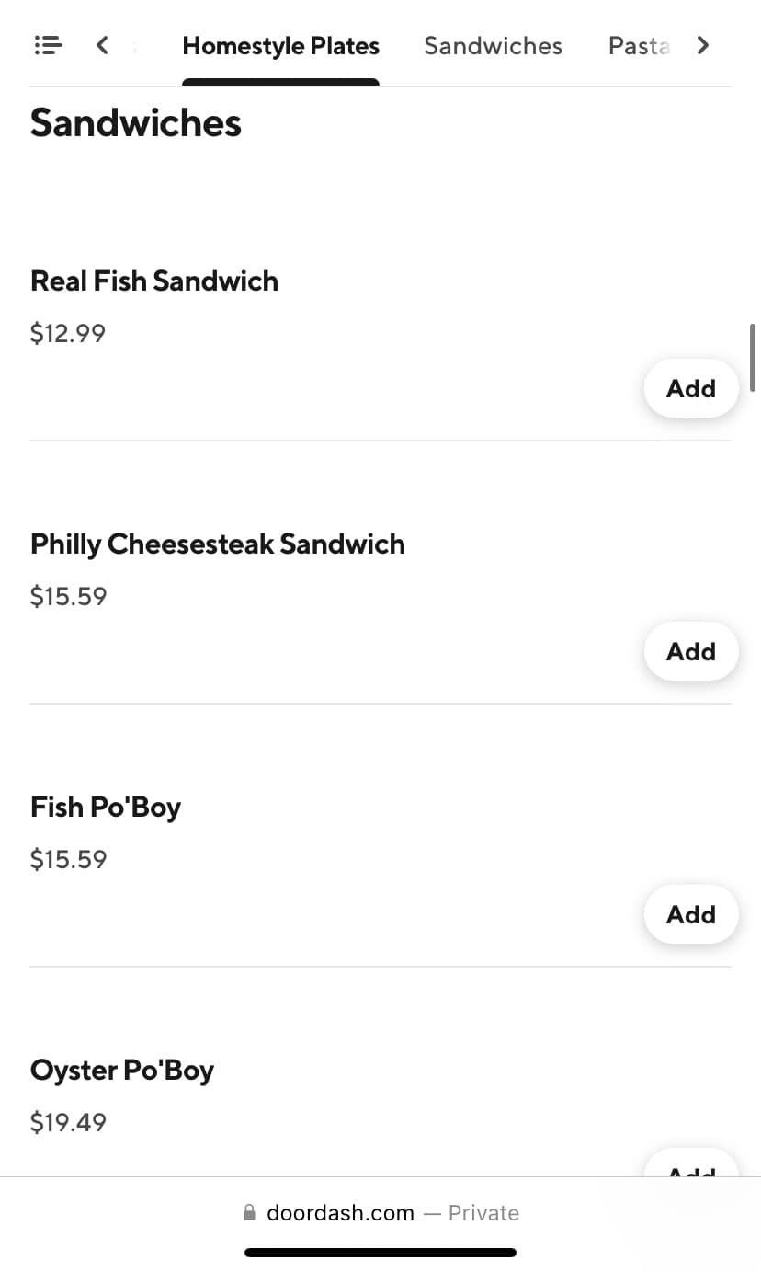
Task: Add Real Fish Sandwich to cart
Action: [690, 388]
